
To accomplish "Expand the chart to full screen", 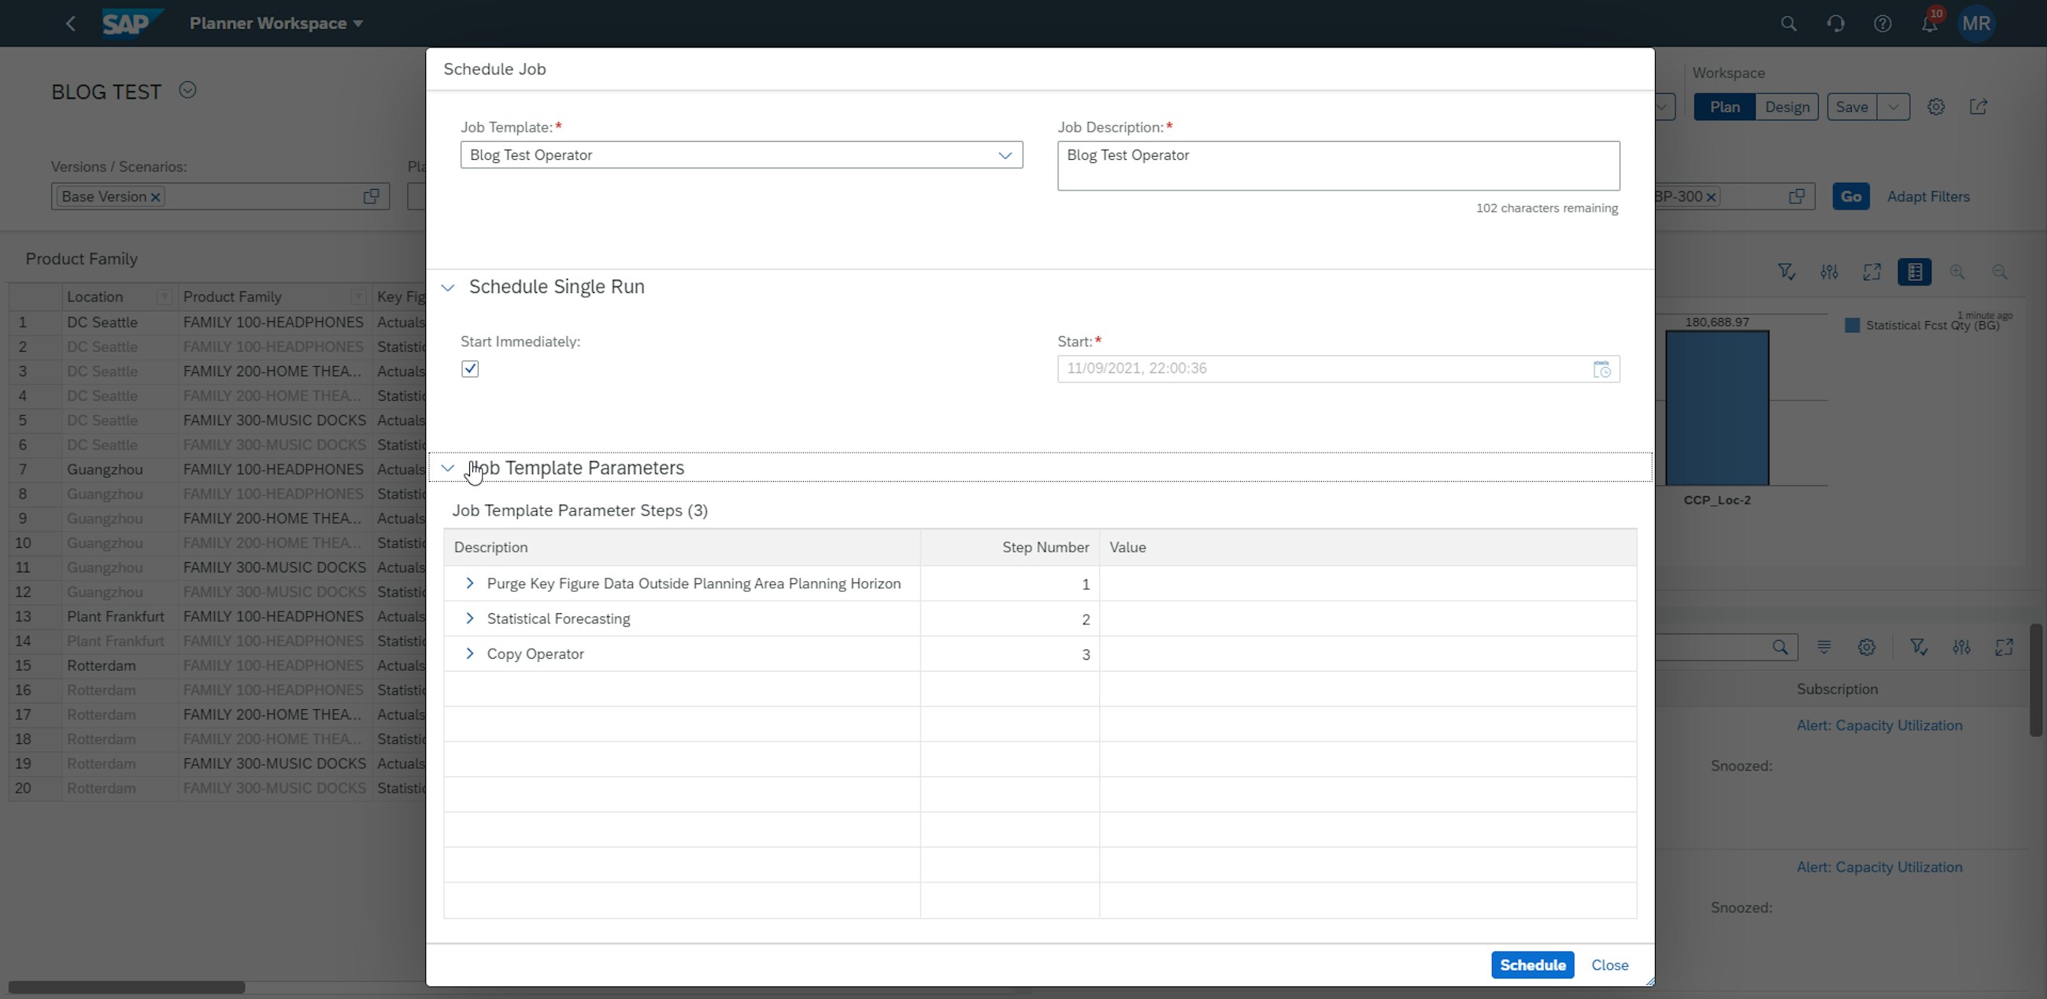I will point(1871,272).
